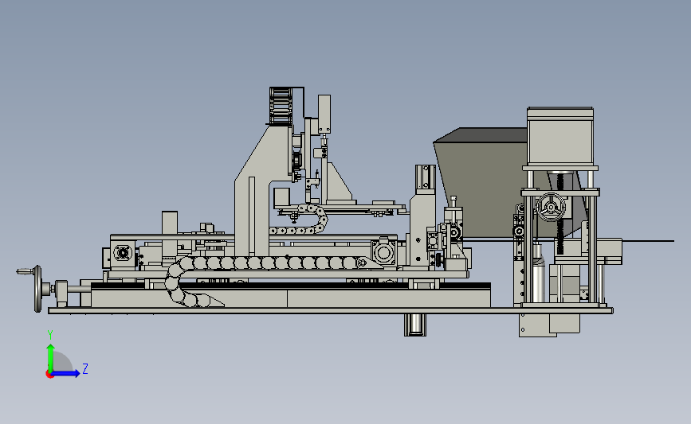Viewport: 691px width, 424px height.
Task: Select the long flat base plate
Action: [331, 311]
